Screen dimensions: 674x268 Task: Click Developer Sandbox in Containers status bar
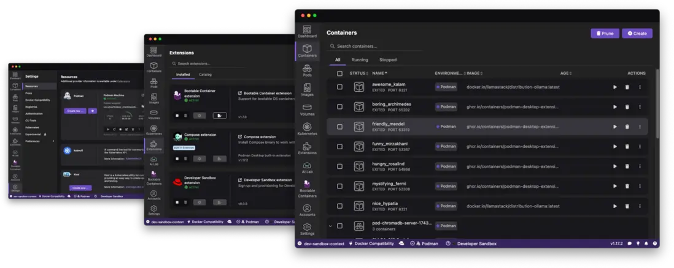(x=477, y=244)
